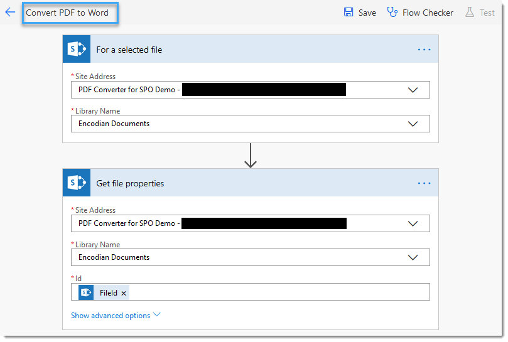Expand Site Address dropdown in Get file properties
This screenshot has width=508, height=342.
413,223
